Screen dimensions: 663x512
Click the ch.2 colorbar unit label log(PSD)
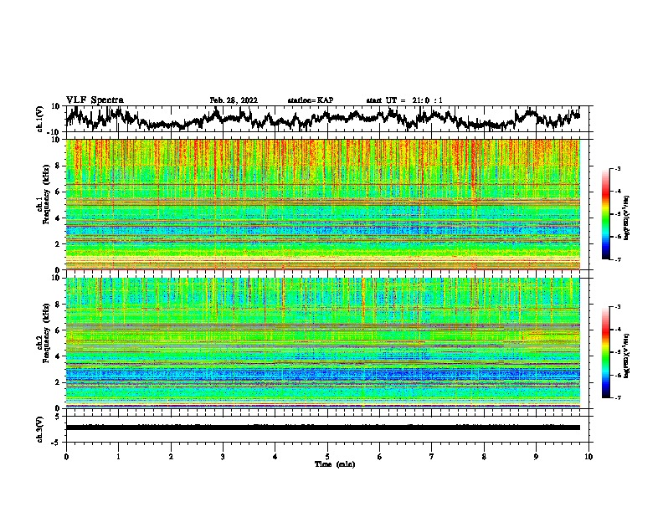[x=627, y=356]
